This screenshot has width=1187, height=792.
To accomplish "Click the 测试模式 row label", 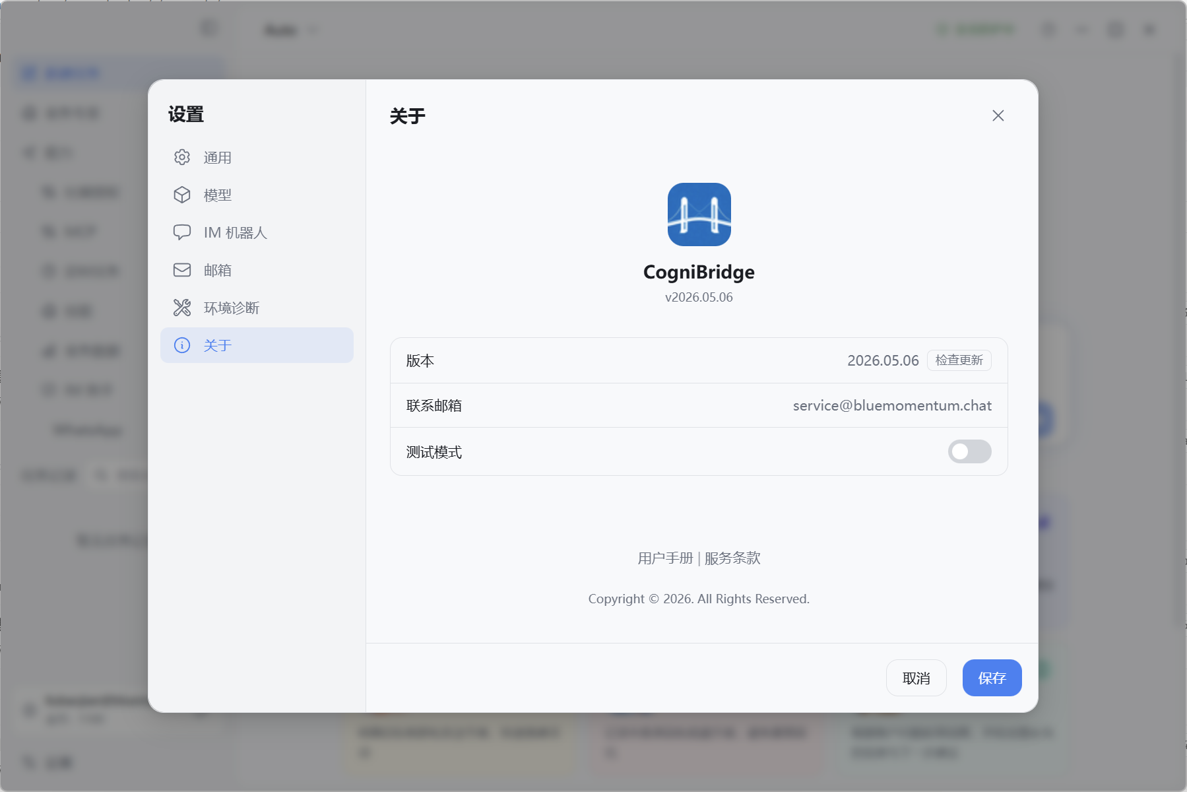I will tap(434, 452).
